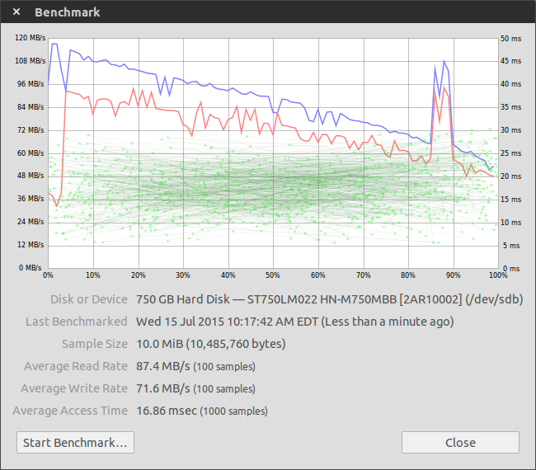Click the 20 ms axis label

[x=510, y=176]
